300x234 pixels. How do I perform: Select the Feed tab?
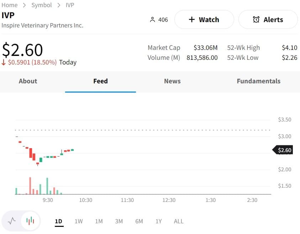pos(100,81)
